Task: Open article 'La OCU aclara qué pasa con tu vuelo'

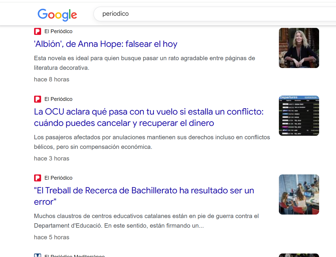Action: pyautogui.click(x=149, y=117)
